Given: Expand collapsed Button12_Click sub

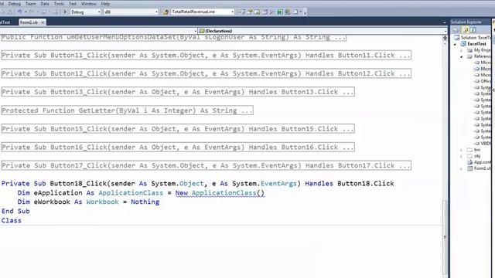Looking at the screenshot, I should click(207, 73).
